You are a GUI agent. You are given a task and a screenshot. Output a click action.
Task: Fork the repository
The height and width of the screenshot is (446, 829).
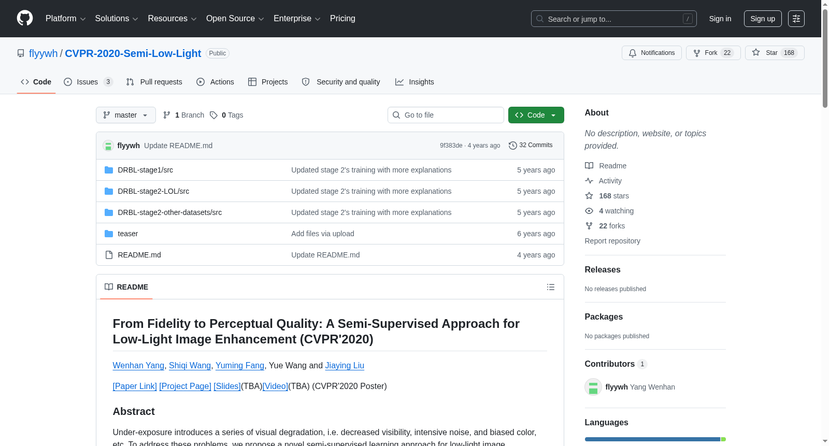pyautogui.click(x=713, y=53)
